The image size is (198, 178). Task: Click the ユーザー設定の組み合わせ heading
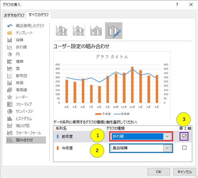[x=81, y=46]
